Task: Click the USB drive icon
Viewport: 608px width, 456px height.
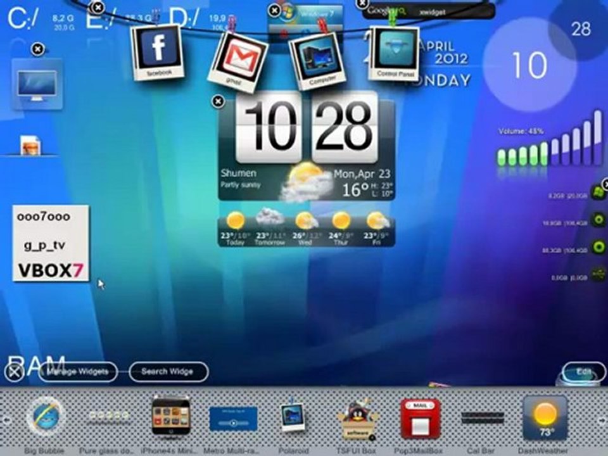Action: pos(598,274)
